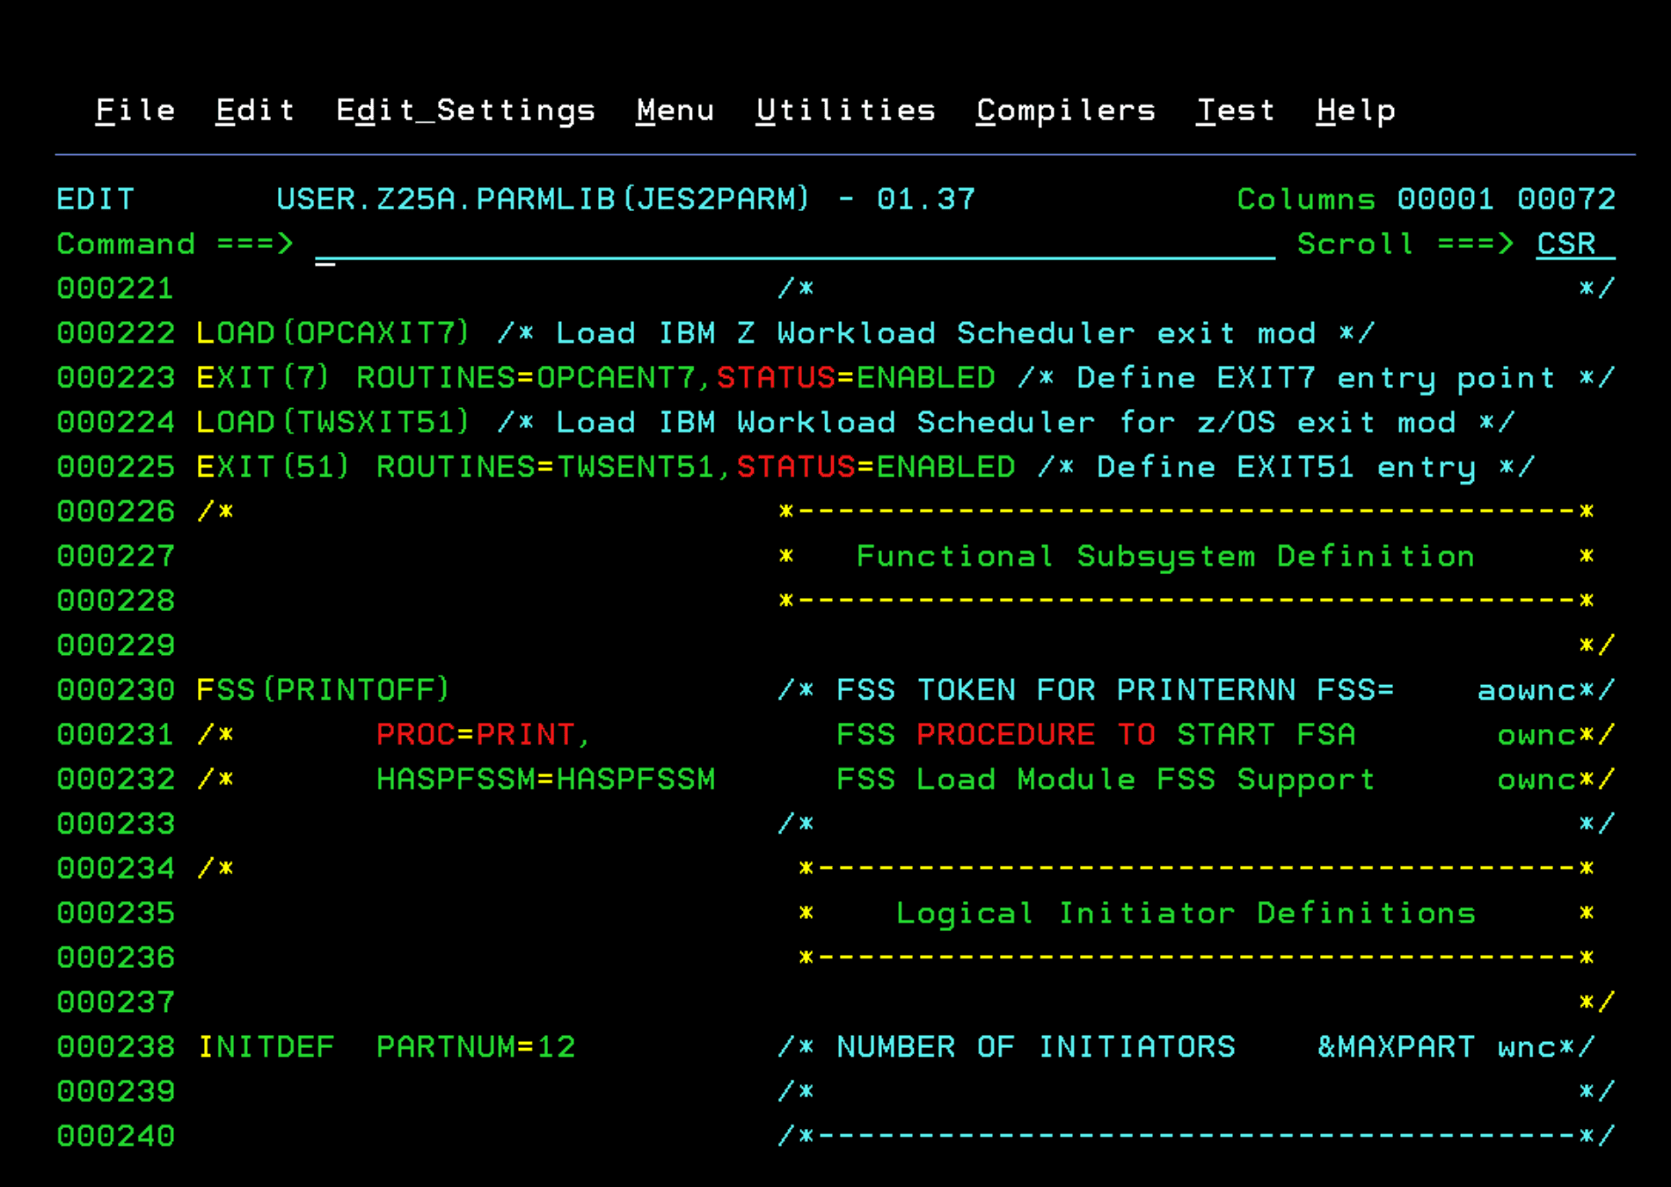
Task: Open the Help menu
Action: [1354, 110]
